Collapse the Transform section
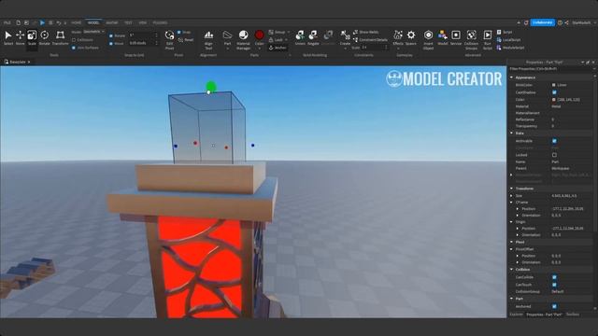The width and height of the screenshot is (598, 336). 511,189
